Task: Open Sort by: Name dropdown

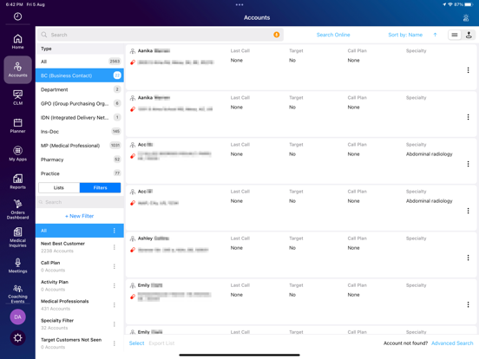Action: [405, 35]
